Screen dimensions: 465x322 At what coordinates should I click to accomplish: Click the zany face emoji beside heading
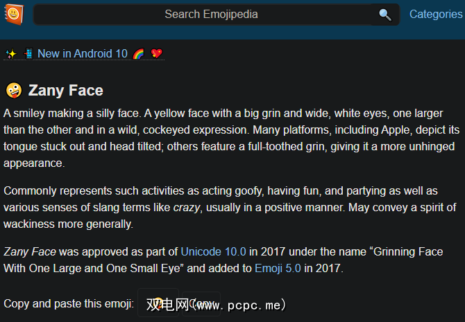point(13,90)
